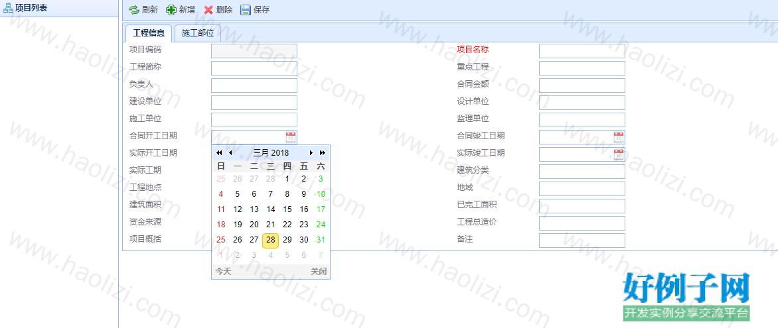Focus the 备注 input field
778x328 pixels.
point(582,241)
